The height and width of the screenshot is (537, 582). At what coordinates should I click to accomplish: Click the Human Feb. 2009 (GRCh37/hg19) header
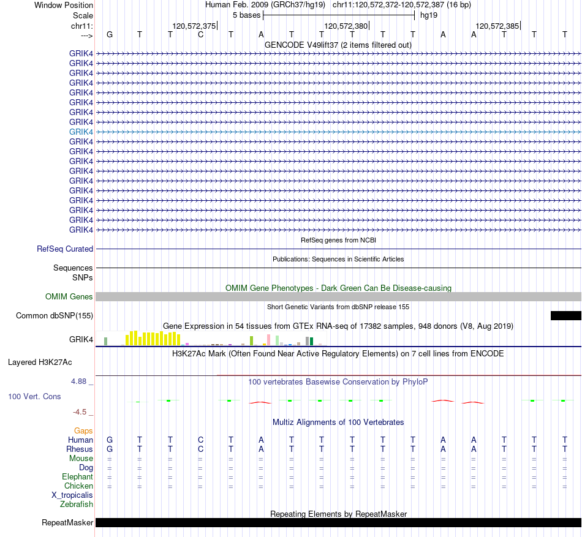pos(265,5)
